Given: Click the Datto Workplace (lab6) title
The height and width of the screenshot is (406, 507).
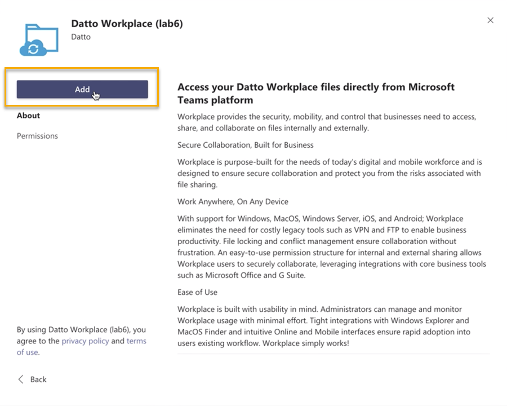Looking at the screenshot, I should coord(127,24).
